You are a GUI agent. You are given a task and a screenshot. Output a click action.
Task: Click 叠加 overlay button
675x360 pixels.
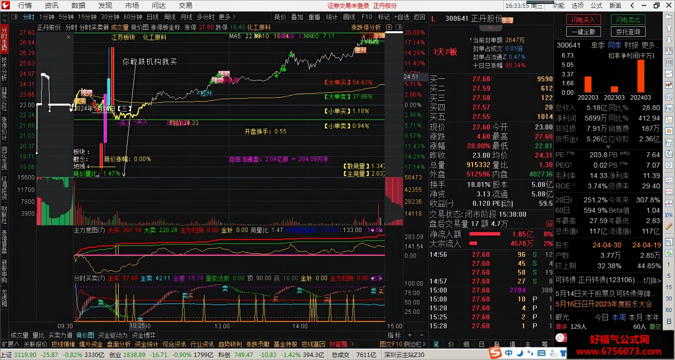pyautogui.click(x=297, y=17)
